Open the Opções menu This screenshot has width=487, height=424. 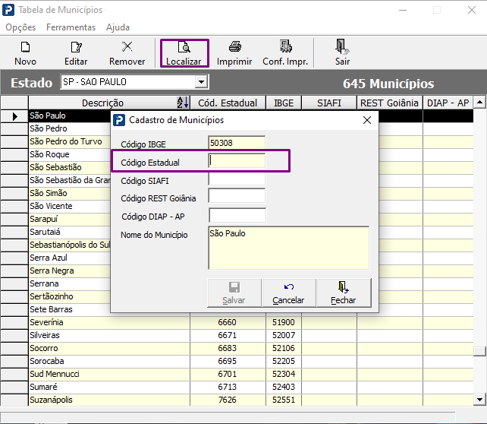coord(20,27)
